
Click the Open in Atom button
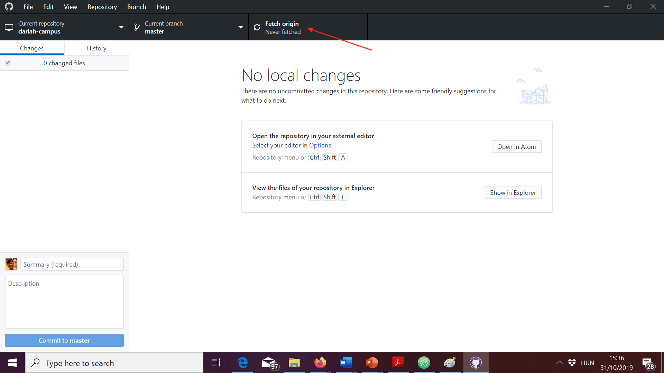516,147
